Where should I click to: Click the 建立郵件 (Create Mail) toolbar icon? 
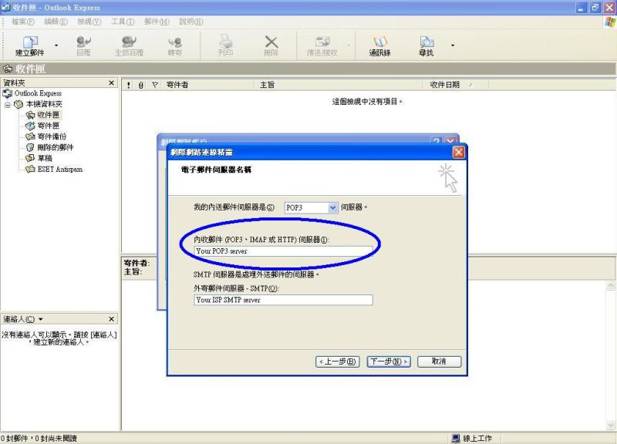[x=30, y=45]
